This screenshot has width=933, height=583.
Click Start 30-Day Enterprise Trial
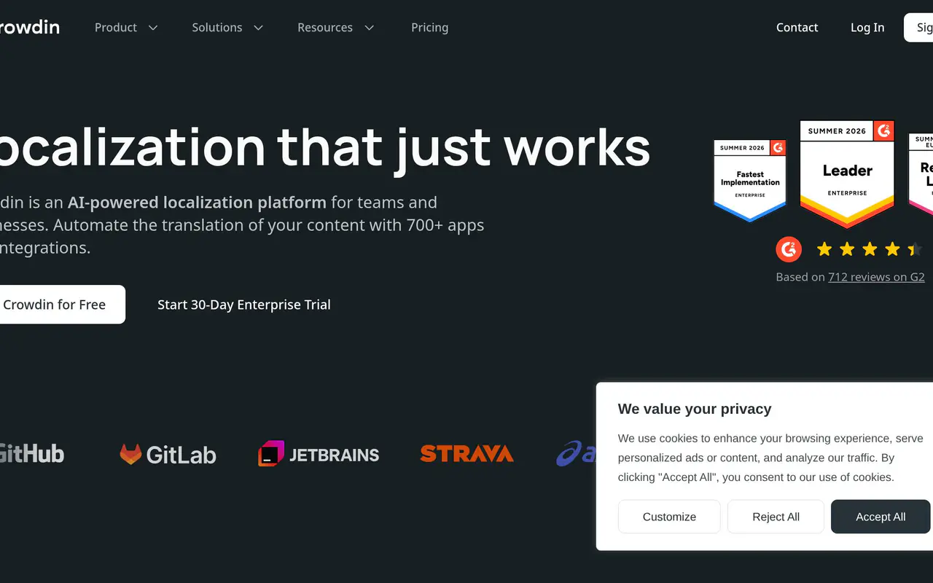(x=244, y=305)
